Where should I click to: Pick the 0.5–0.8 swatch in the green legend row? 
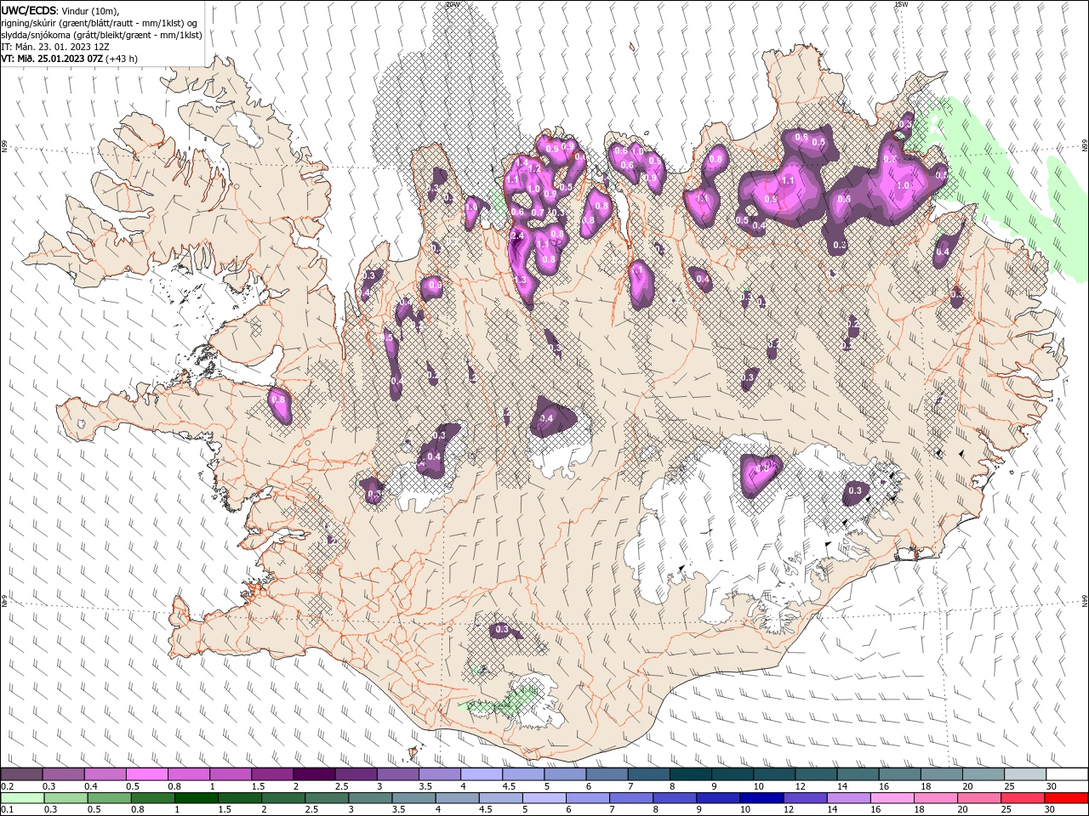108,798
